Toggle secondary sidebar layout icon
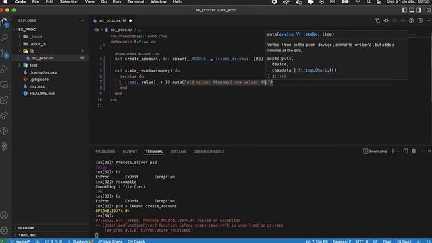Screen dimensions: 432x243 pyautogui.click(x=418, y=10)
